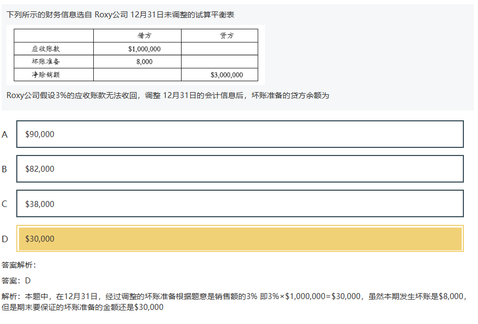
Task: Click the 借方 column header
Action: click(x=144, y=36)
